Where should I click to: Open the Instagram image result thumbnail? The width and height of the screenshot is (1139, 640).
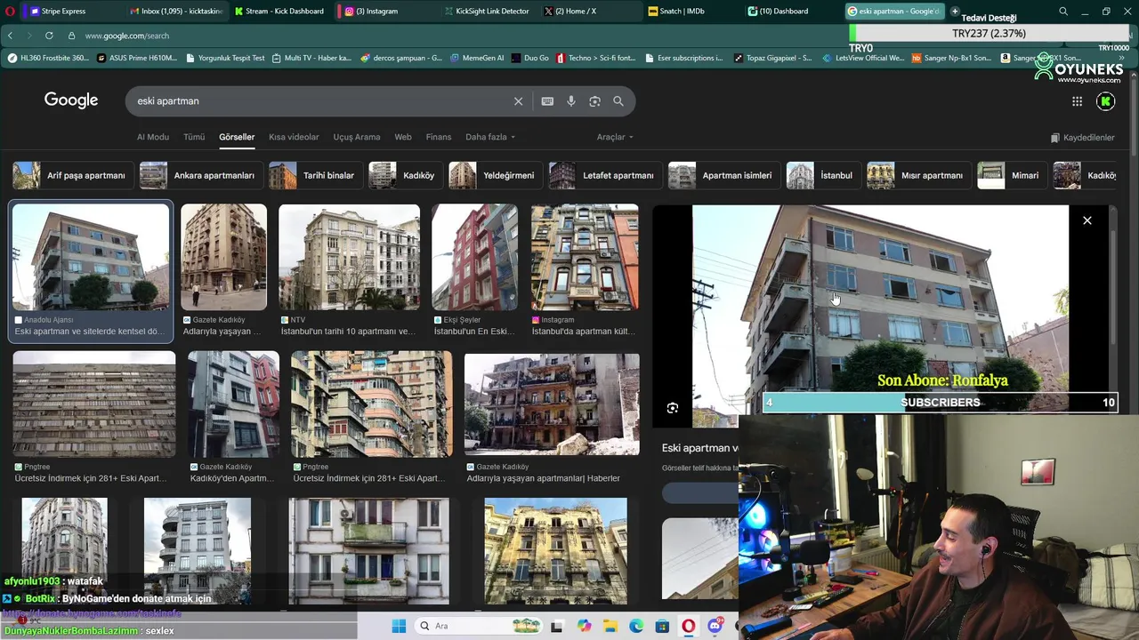coord(585,257)
